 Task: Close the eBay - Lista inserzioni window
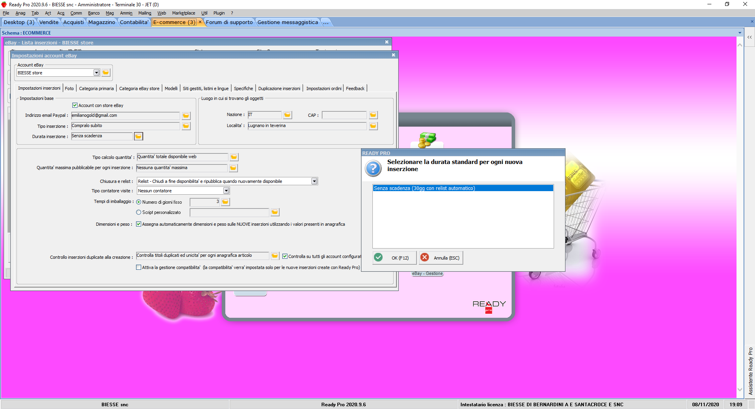coord(387,42)
